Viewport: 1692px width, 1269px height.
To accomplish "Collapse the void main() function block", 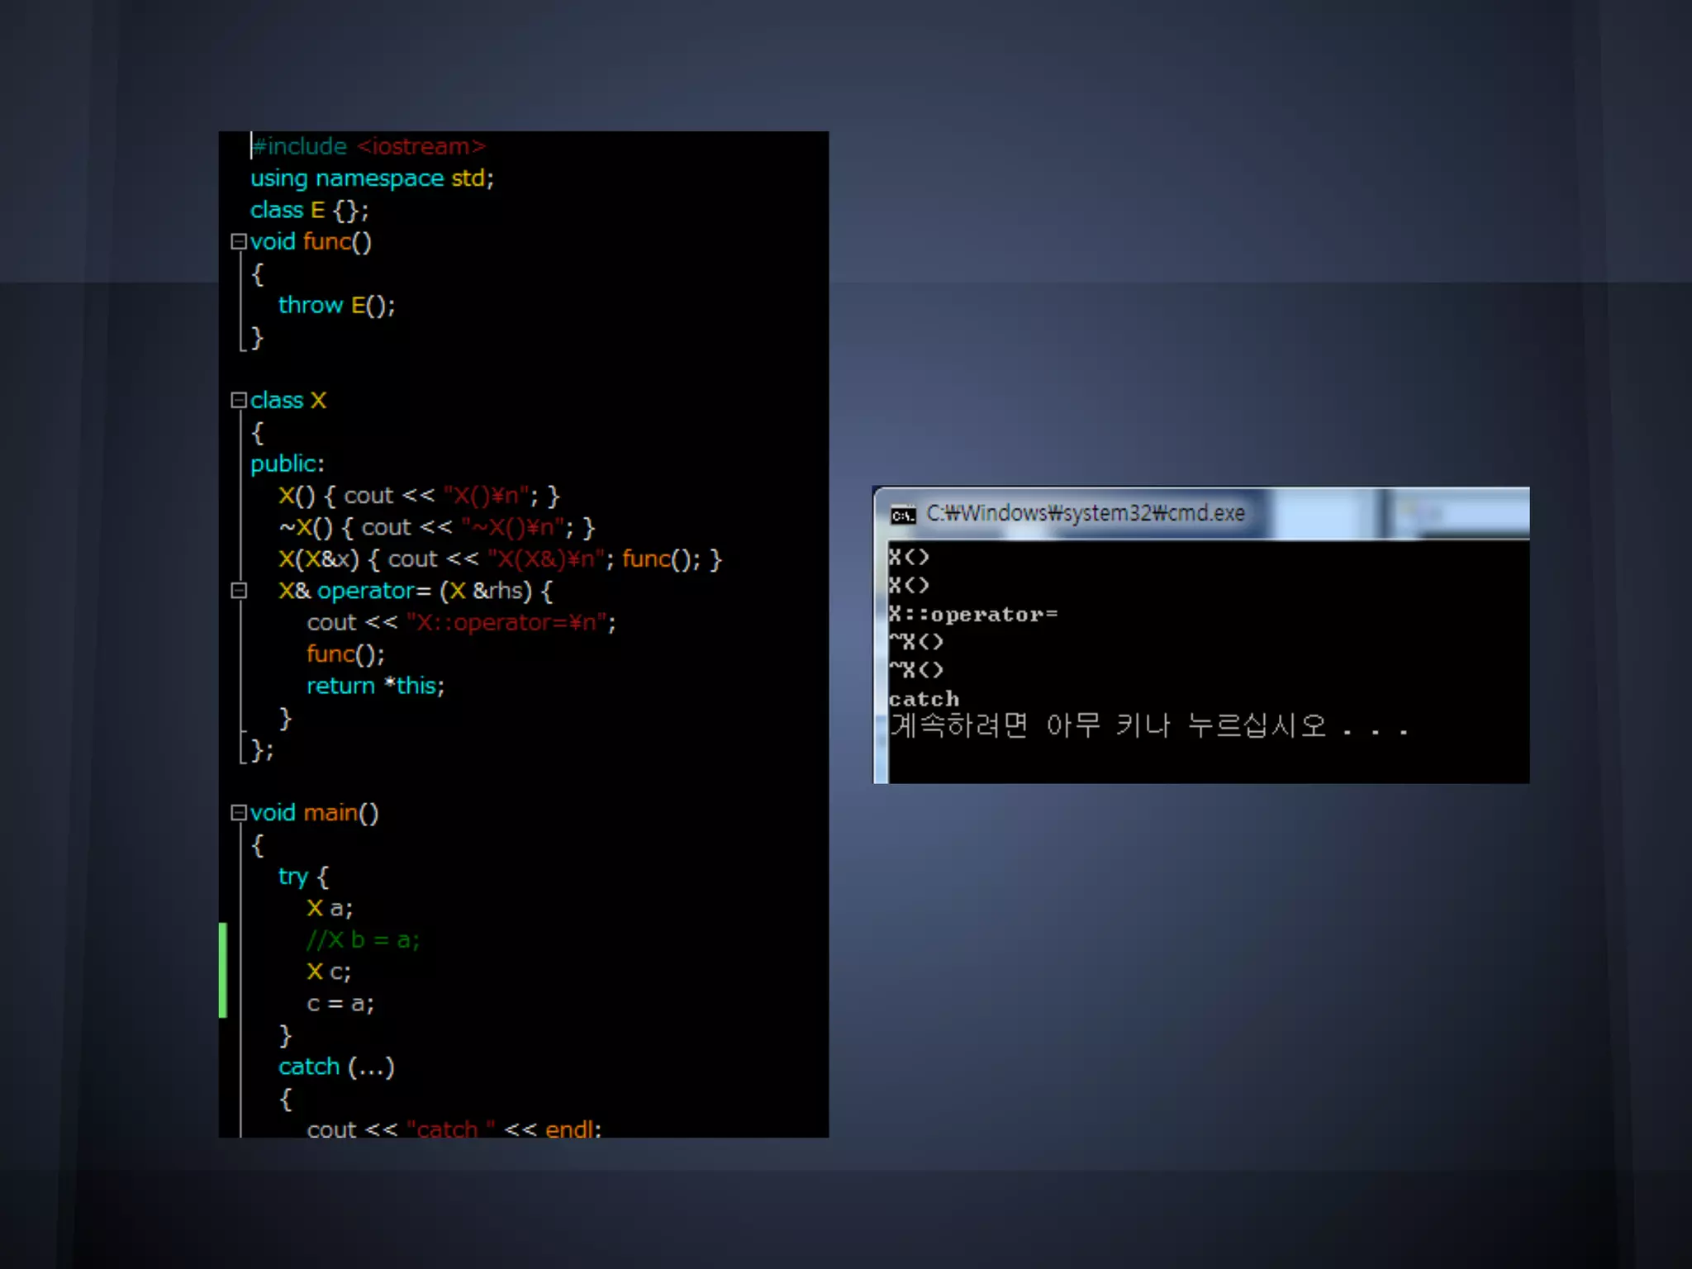I will tap(239, 813).
